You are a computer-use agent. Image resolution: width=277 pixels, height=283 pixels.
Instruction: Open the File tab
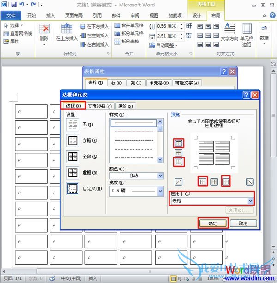coord(11,16)
